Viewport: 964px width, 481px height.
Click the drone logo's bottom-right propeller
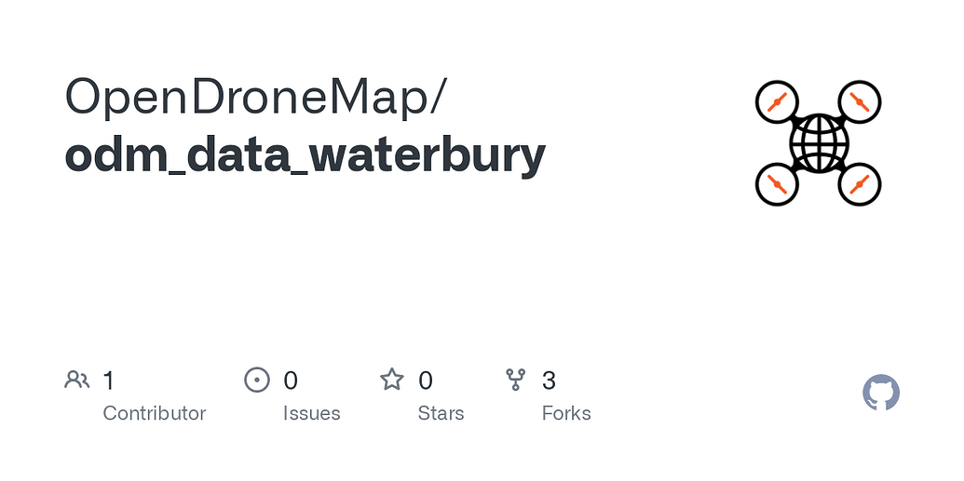tap(860, 184)
